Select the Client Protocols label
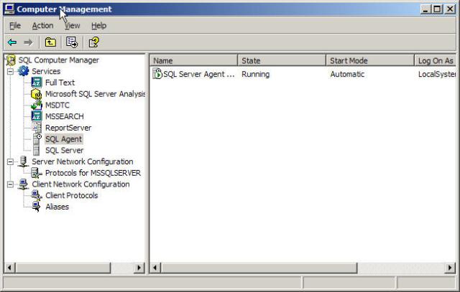 coord(72,196)
